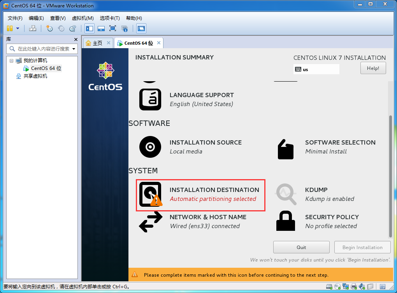Open KDUMP Kdump is enabled label
Image resolution: width=397 pixels, height=293 pixels.
(330, 194)
